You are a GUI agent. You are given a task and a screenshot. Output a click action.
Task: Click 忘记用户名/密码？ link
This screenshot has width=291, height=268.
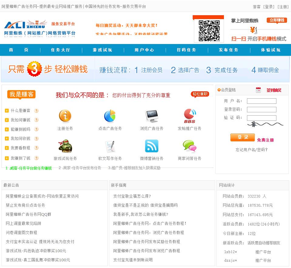click(252, 150)
